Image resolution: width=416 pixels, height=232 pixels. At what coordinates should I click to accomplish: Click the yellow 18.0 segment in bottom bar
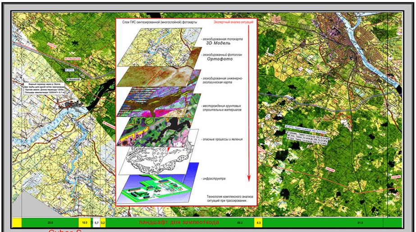84,223
